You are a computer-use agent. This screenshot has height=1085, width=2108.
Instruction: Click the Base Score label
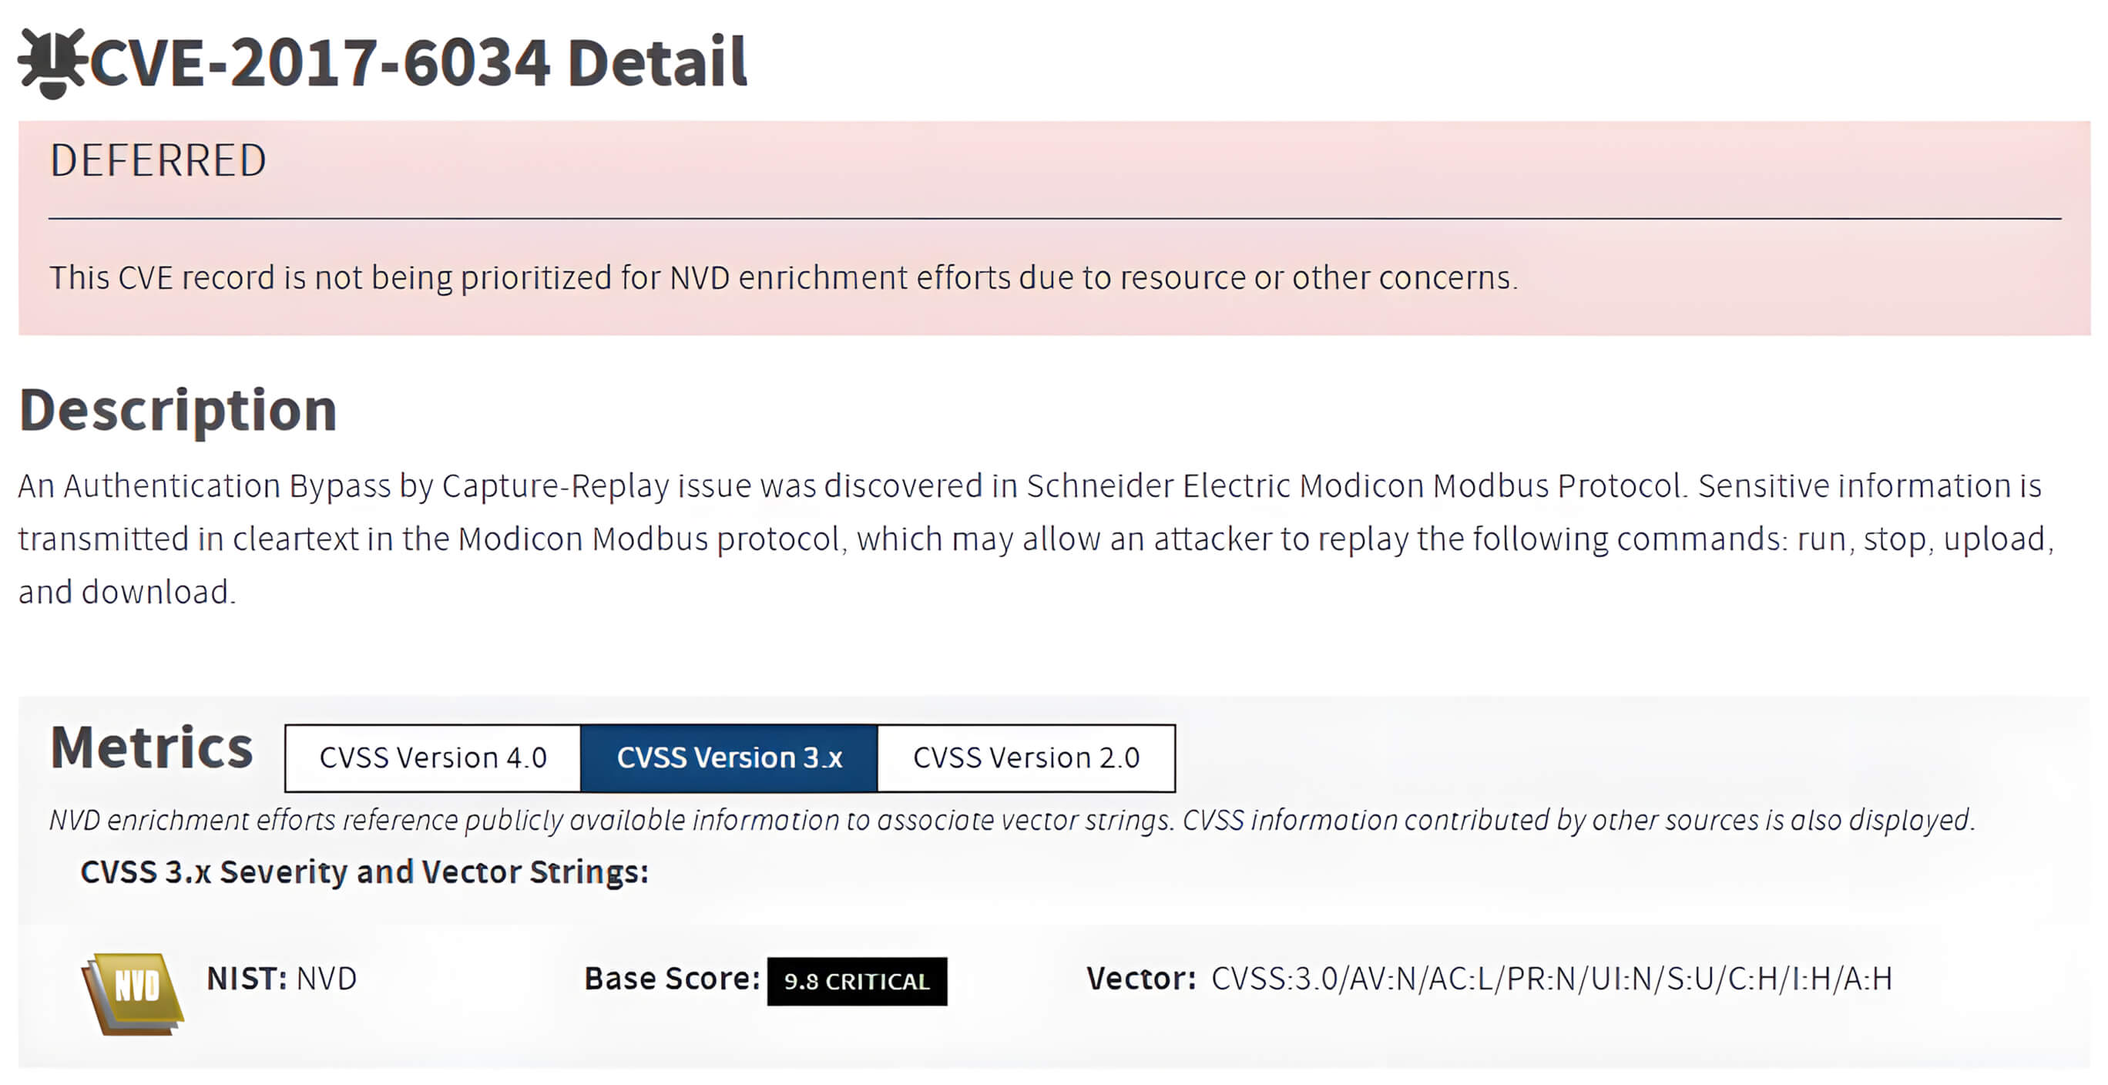pyautogui.click(x=670, y=977)
